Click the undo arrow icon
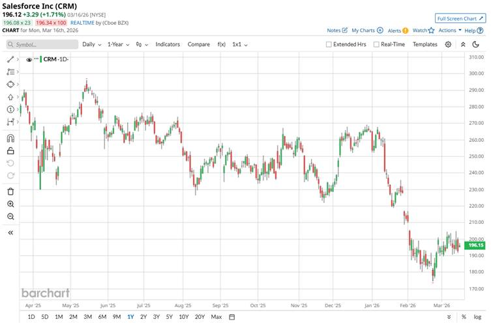 click(10, 163)
